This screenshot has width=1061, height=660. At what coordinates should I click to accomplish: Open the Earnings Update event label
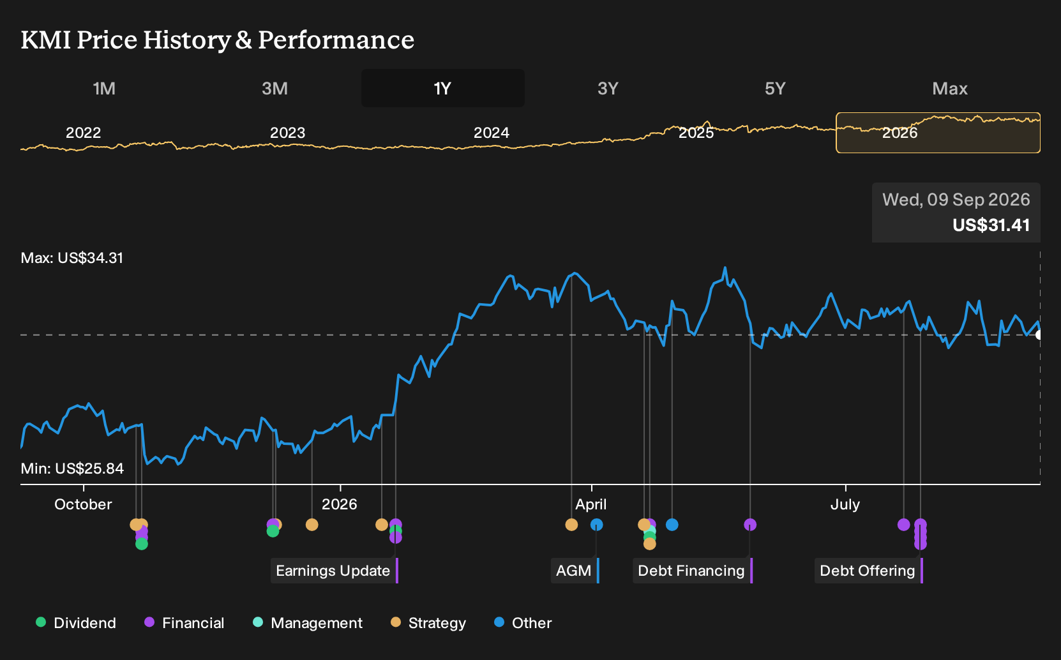coord(335,571)
